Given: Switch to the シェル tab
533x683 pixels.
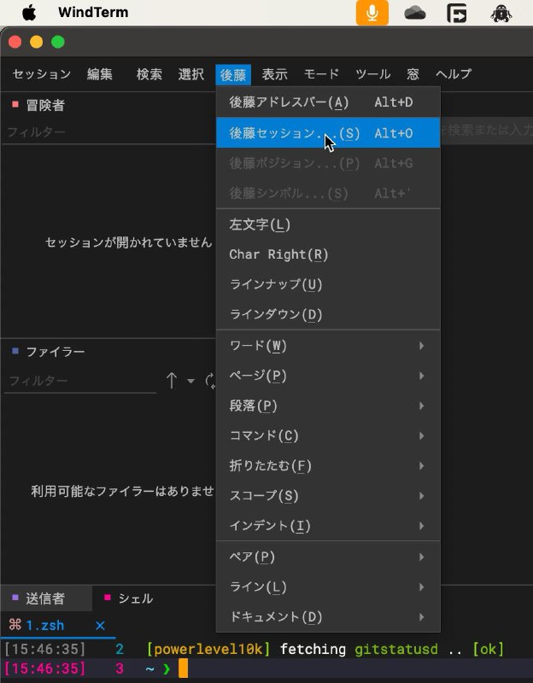Looking at the screenshot, I should pyautogui.click(x=129, y=599).
